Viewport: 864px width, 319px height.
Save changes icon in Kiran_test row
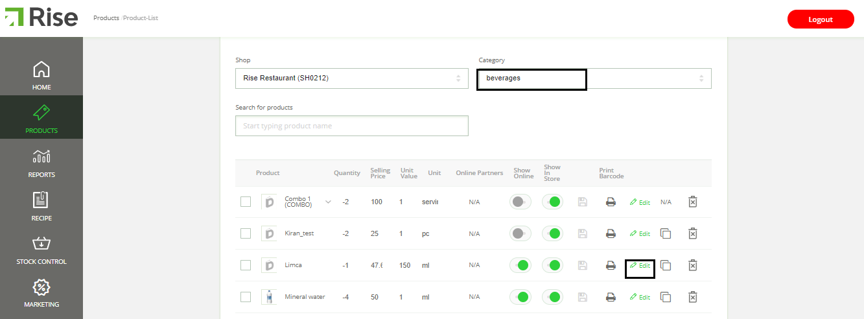tap(582, 233)
